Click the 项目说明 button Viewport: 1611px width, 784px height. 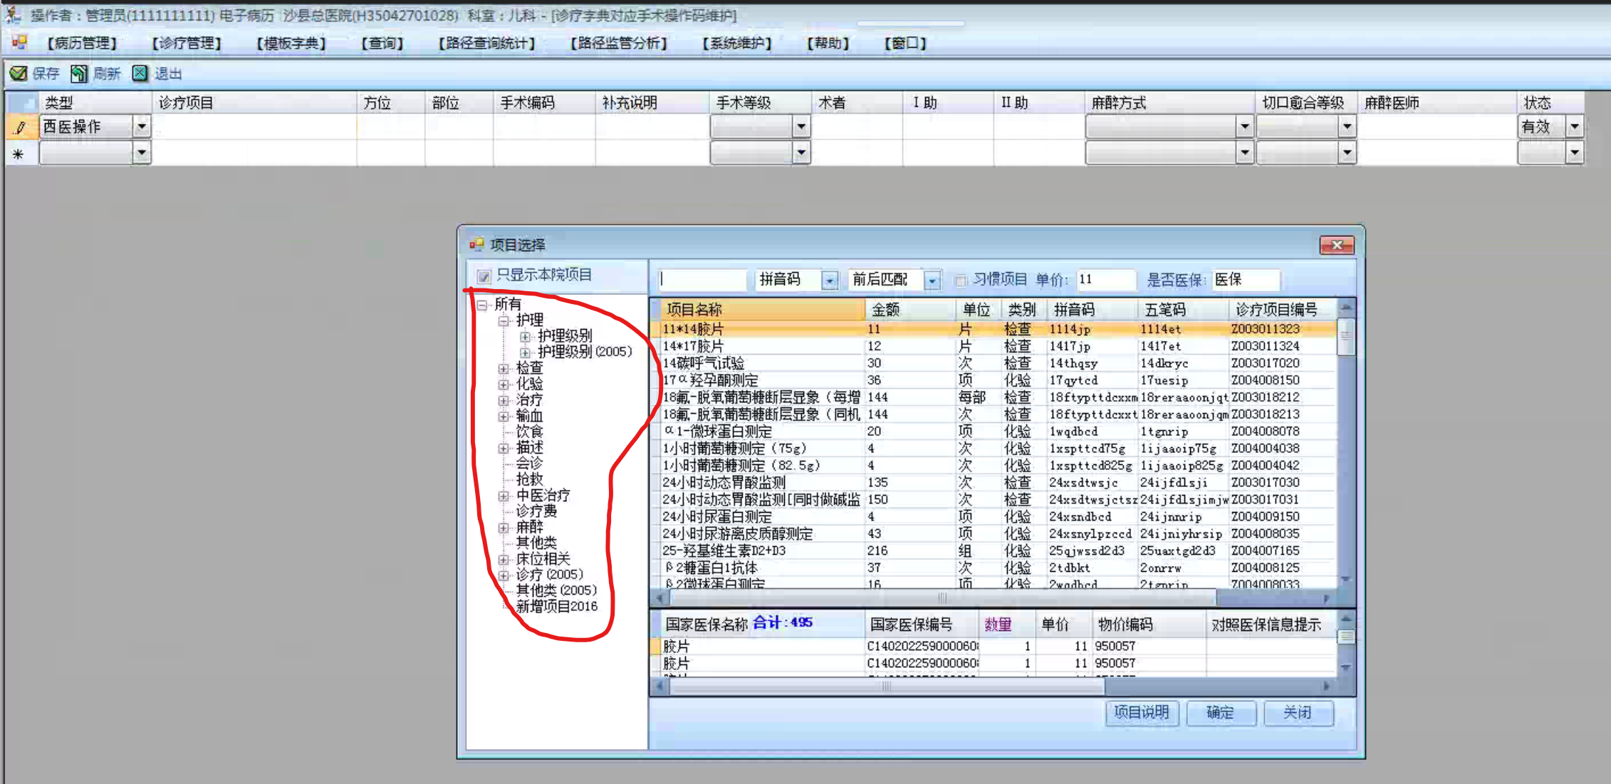click(x=1141, y=713)
